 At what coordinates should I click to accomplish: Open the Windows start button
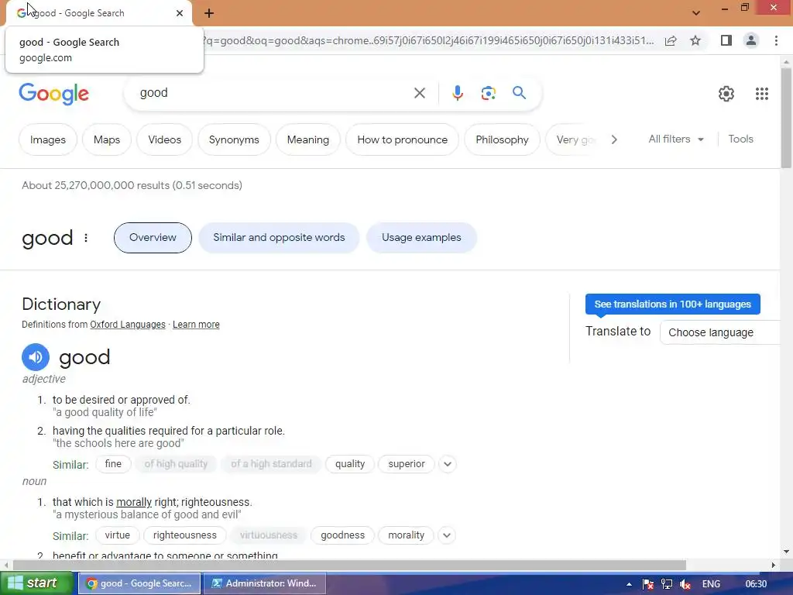(x=36, y=583)
